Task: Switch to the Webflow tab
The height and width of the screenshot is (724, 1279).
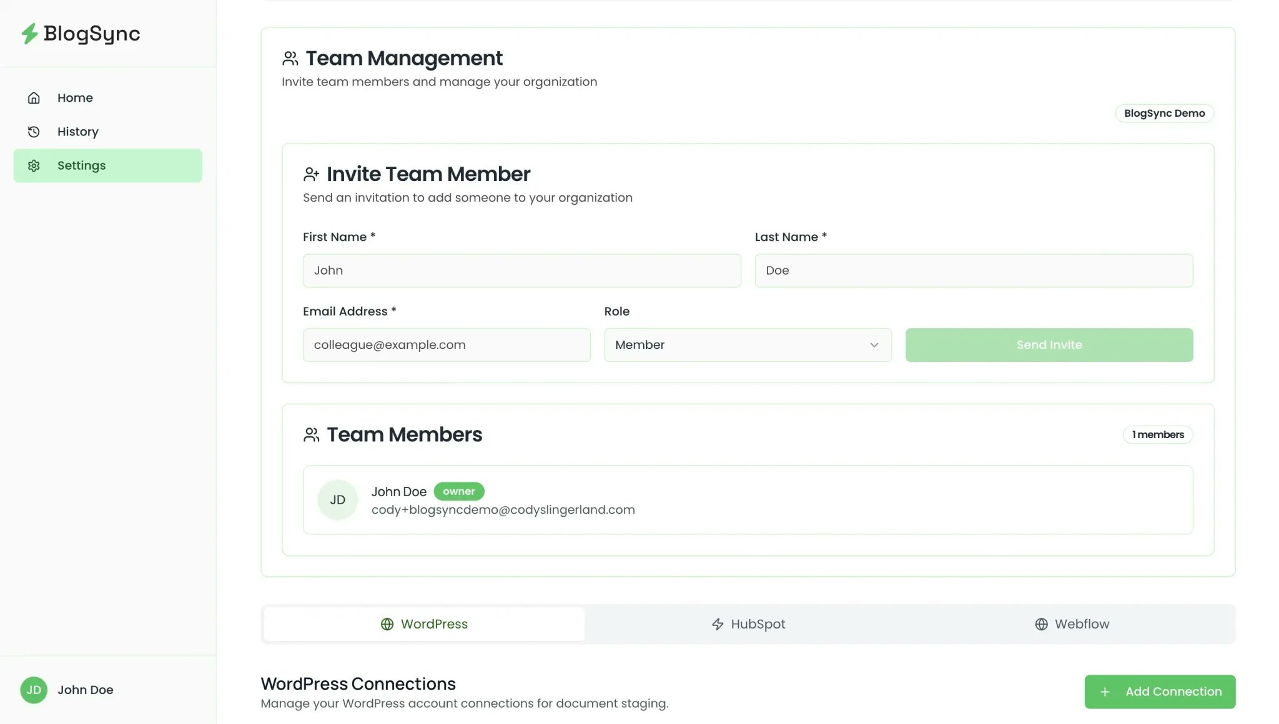Action: [1072, 624]
